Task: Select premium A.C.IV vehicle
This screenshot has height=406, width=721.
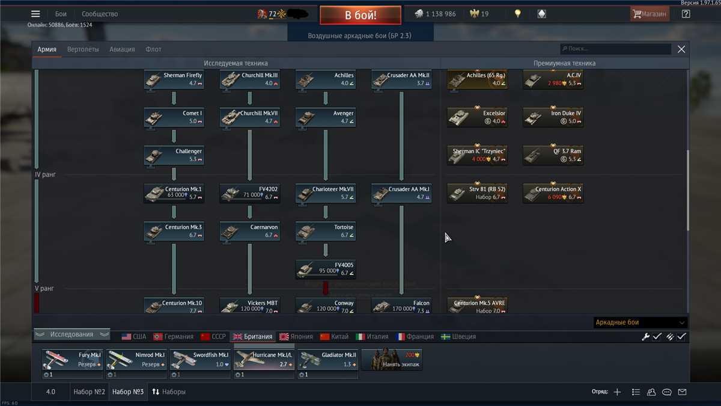Action: pos(553,79)
